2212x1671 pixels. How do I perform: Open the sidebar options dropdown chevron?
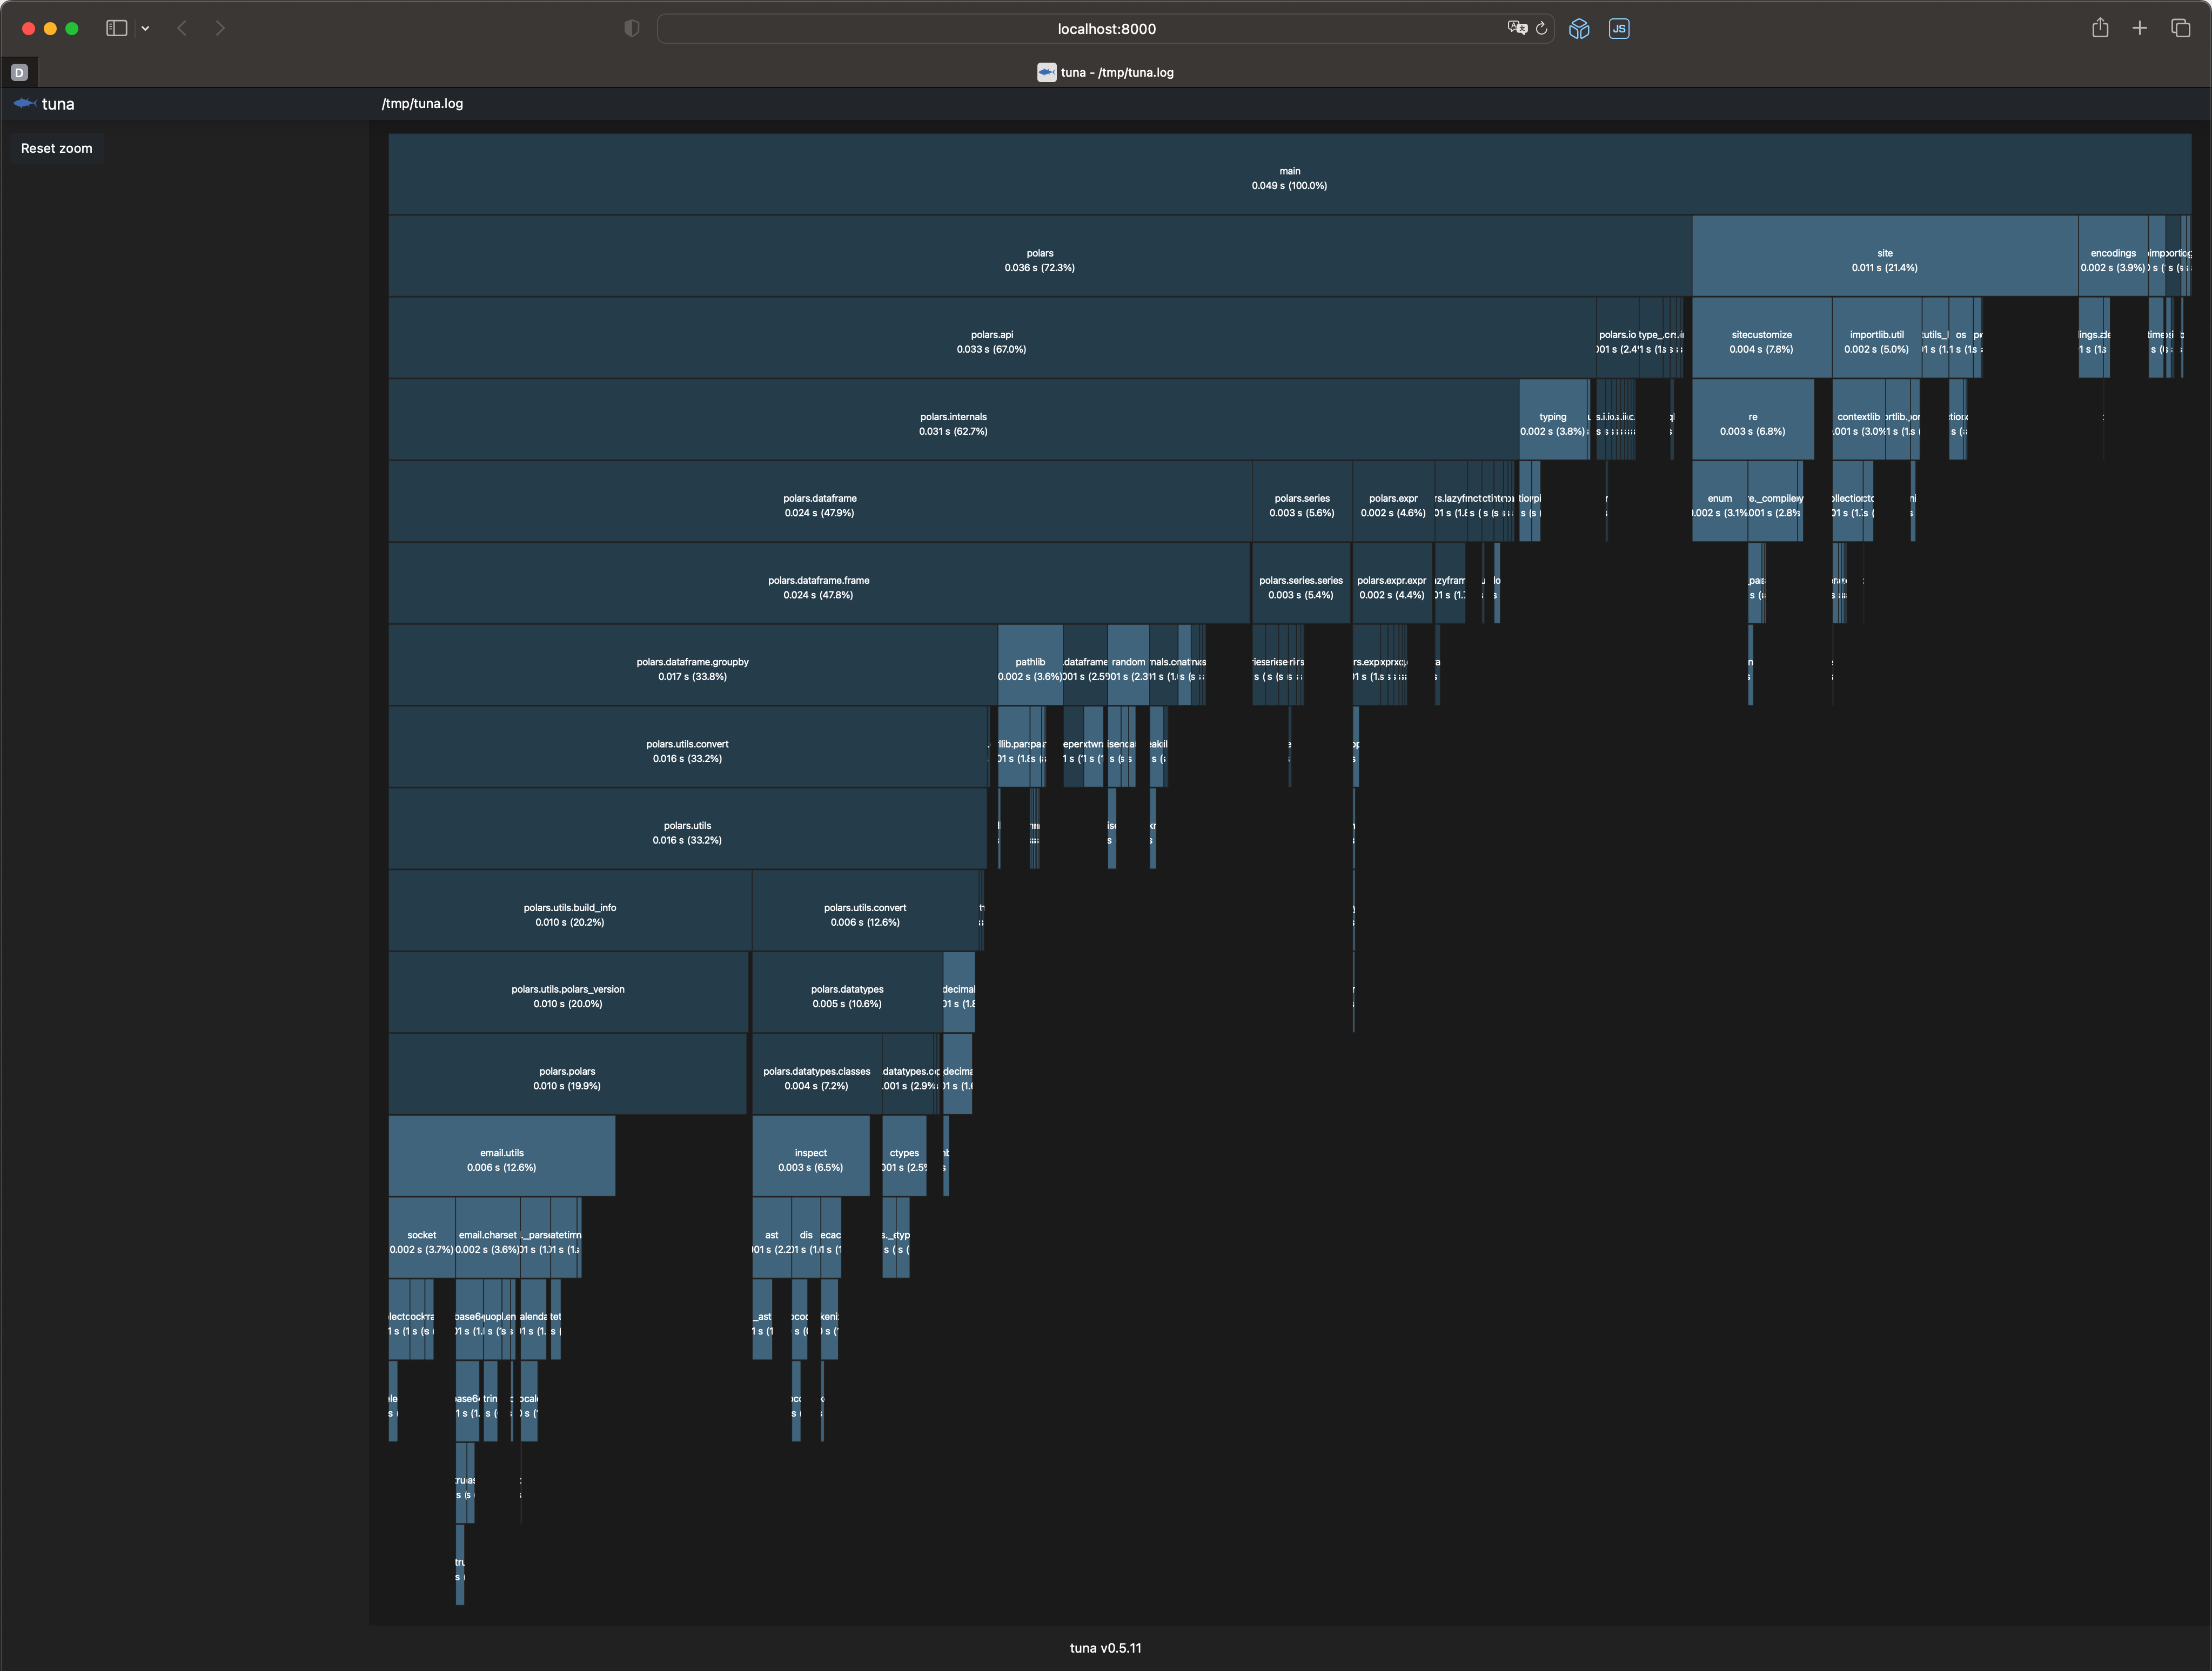click(x=146, y=29)
